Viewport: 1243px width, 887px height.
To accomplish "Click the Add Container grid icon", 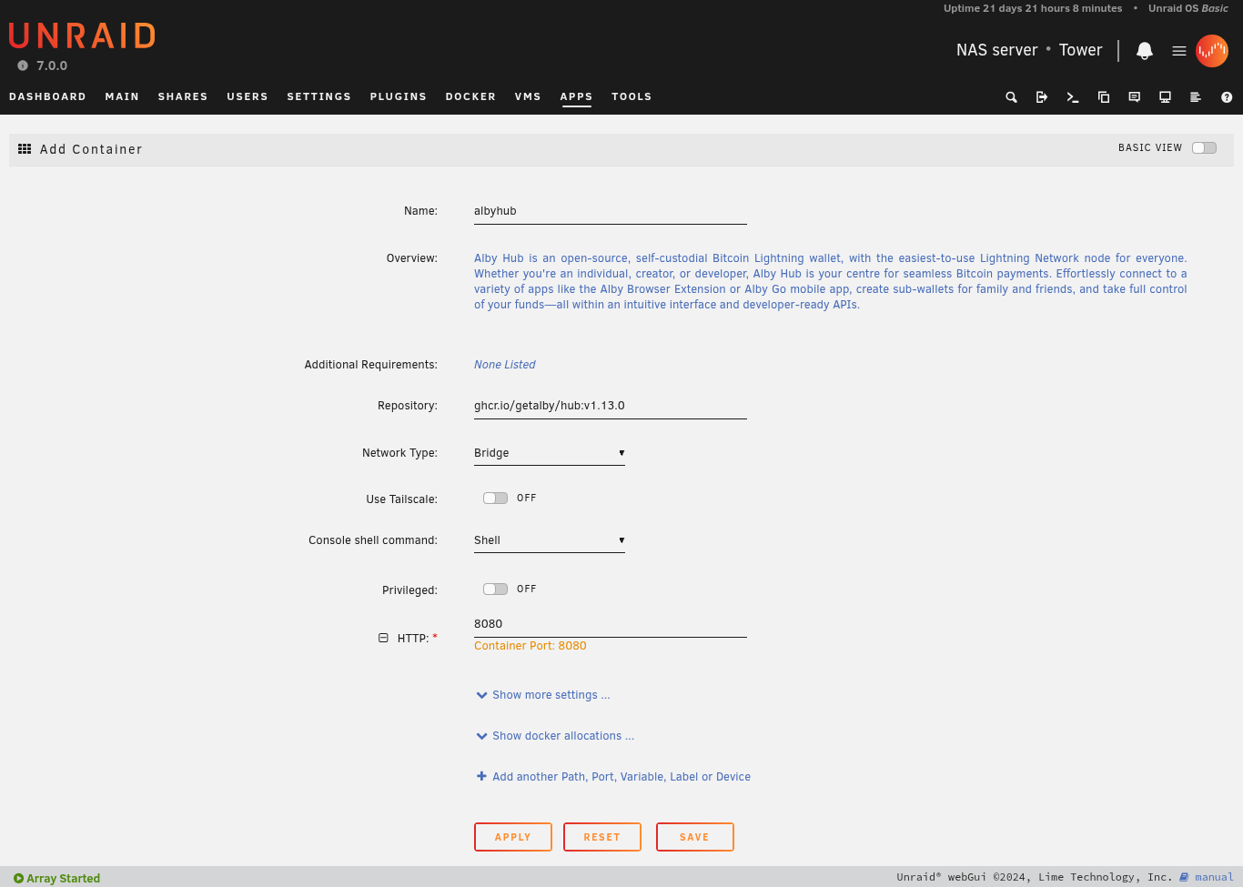I will click(25, 148).
